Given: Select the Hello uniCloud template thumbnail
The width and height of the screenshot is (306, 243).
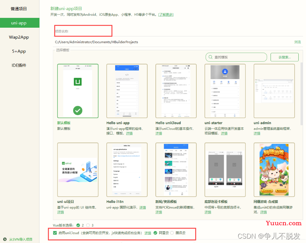Looking at the screenshot, I should click(176, 91).
